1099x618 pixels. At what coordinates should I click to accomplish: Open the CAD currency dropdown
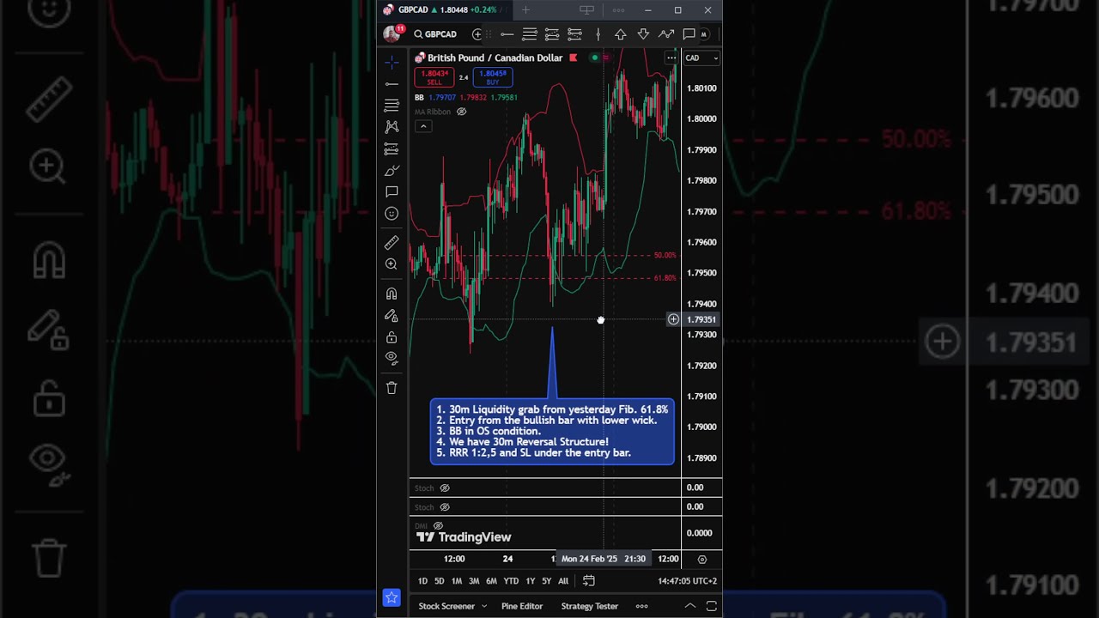701,58
